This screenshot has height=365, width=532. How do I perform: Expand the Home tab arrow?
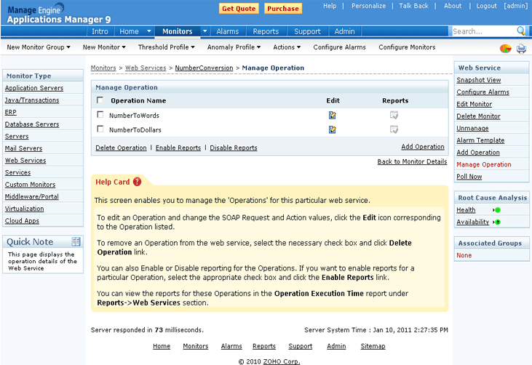coord(148,31)
